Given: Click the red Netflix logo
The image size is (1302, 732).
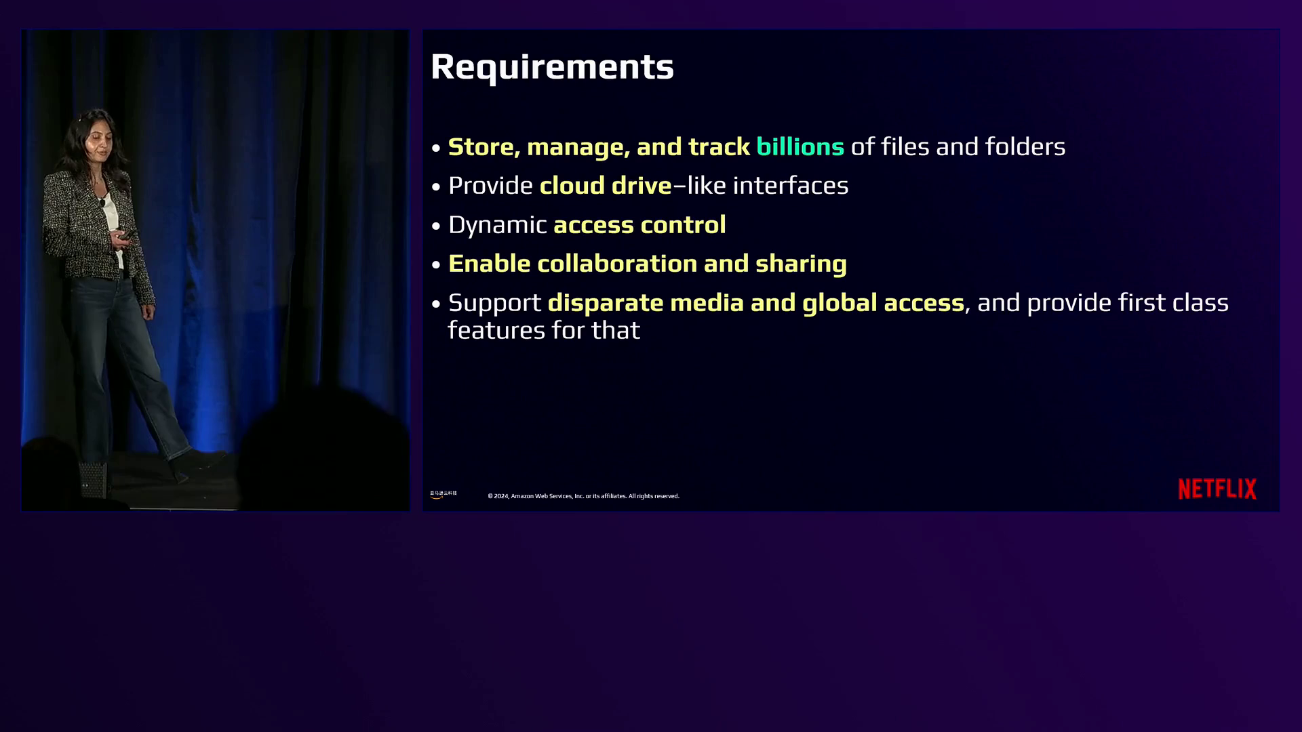Looking at the screenshot, I should (1217, 489).
